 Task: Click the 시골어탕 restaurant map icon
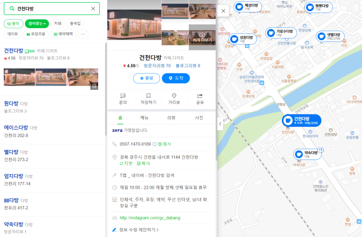coord(278,62)
